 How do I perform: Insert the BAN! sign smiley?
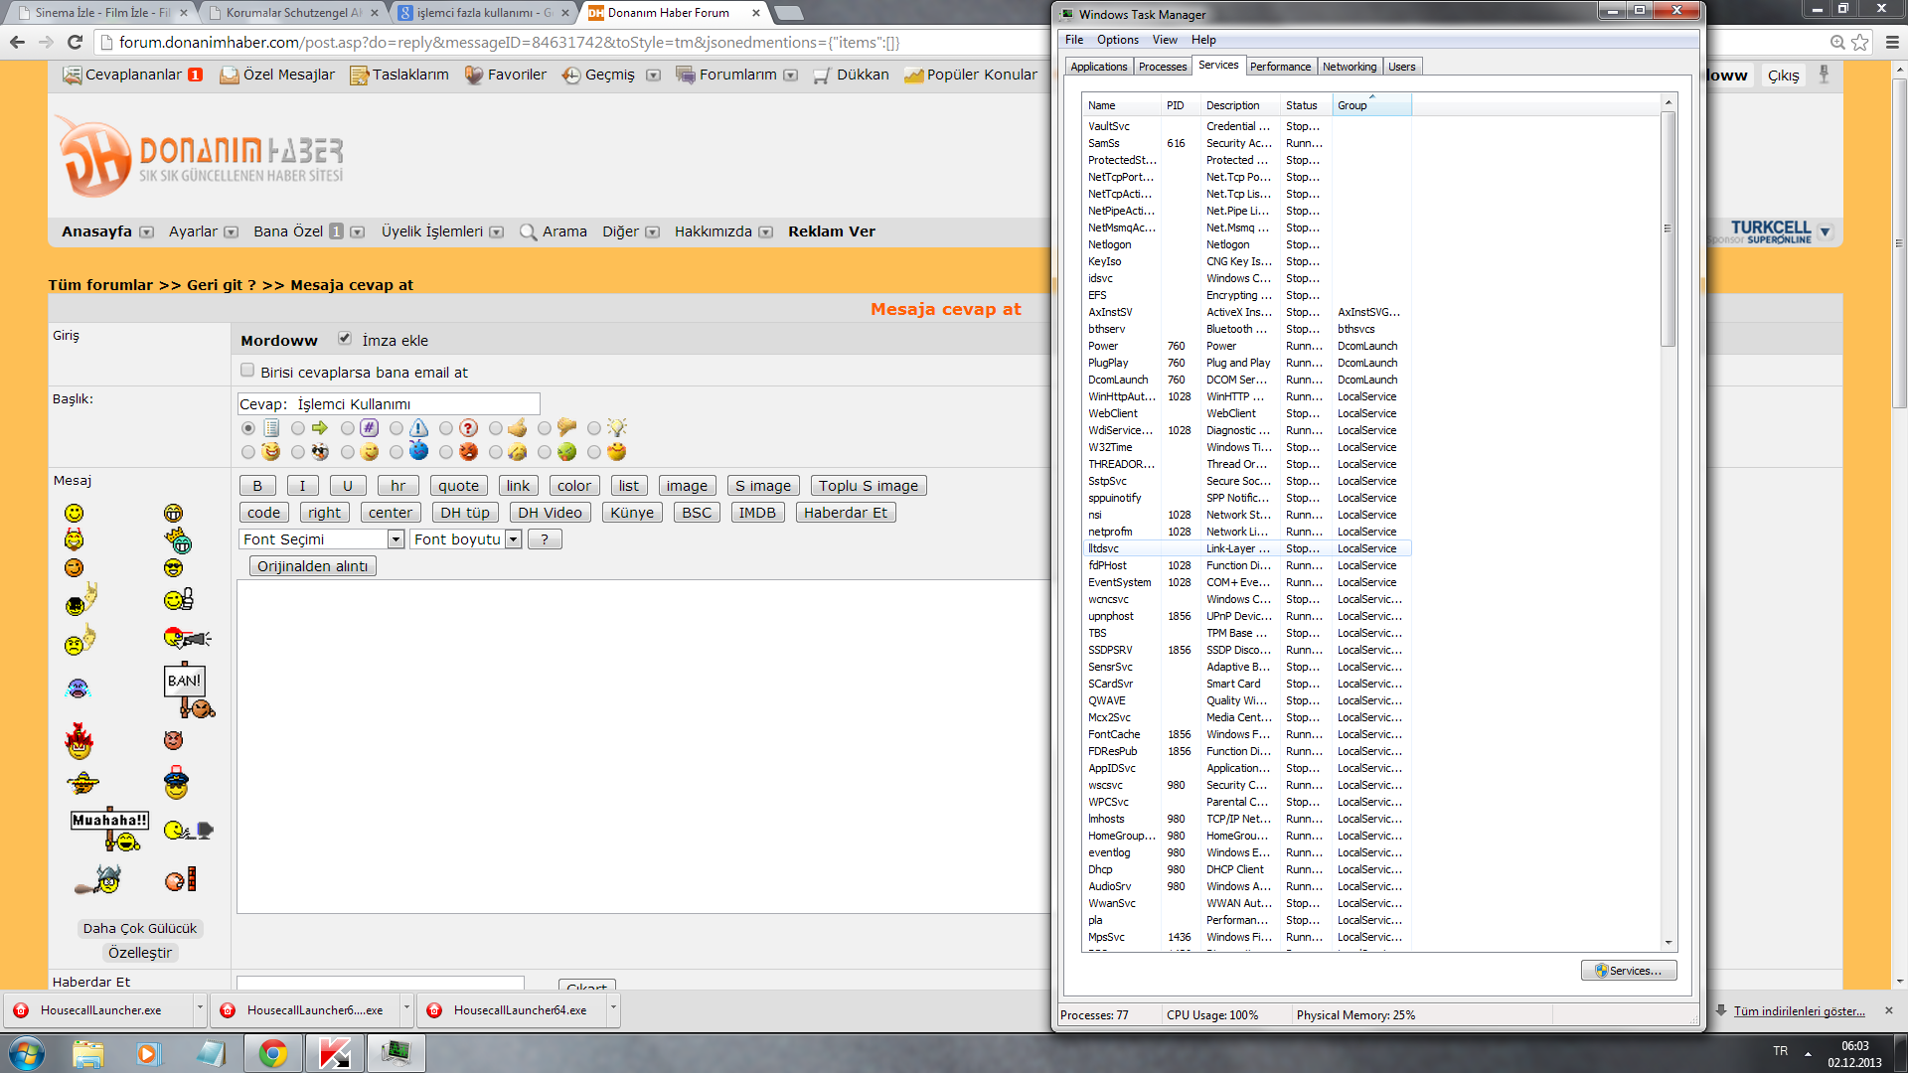[189, 690]
